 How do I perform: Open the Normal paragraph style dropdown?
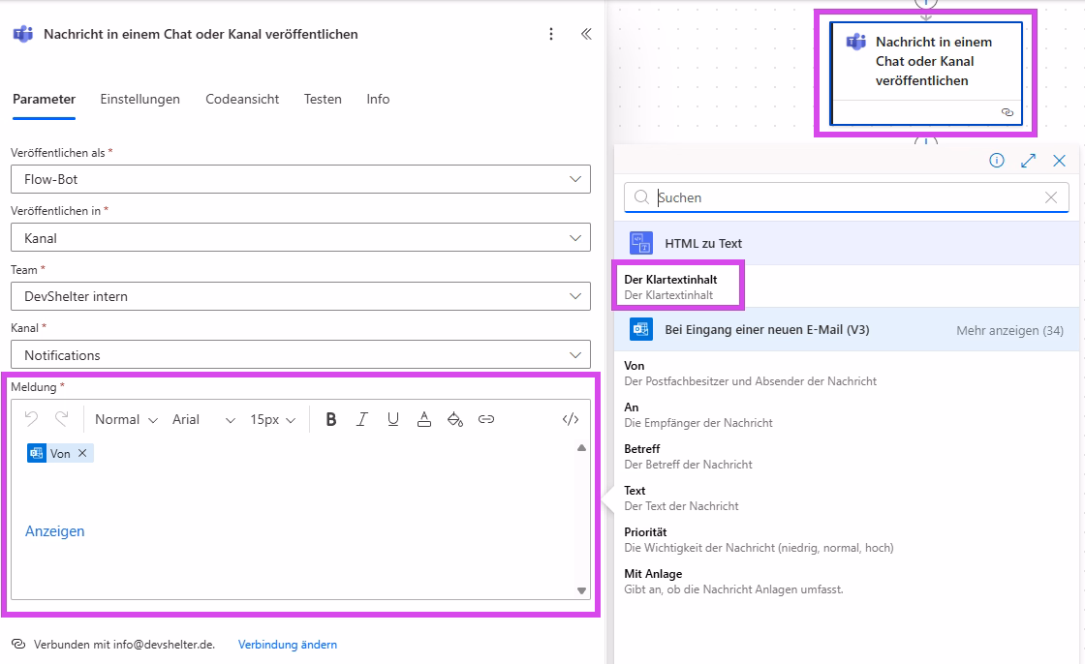127,419
